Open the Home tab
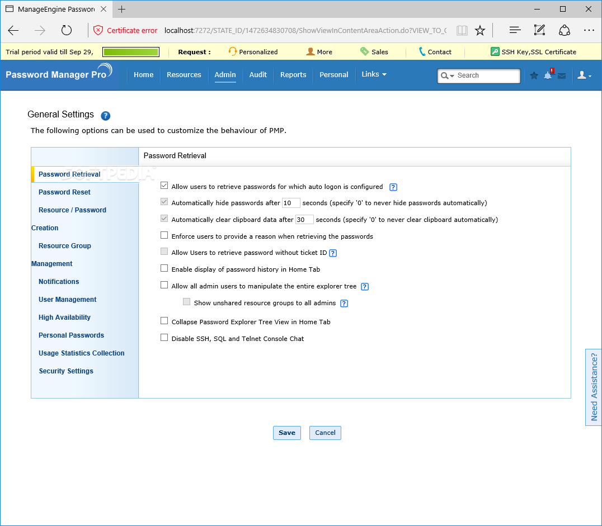The width and height of the screenshot is (602, 526). (x=144, y=75)
